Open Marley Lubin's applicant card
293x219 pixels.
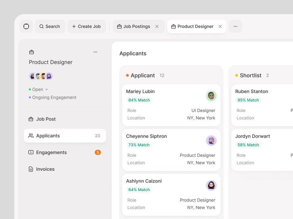(171, 105)
